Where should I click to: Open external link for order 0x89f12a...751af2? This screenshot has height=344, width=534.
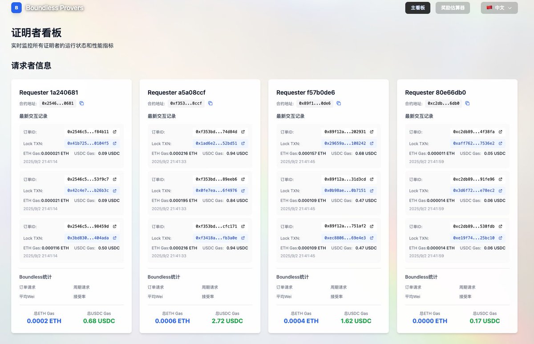click(x=372, y=227)
